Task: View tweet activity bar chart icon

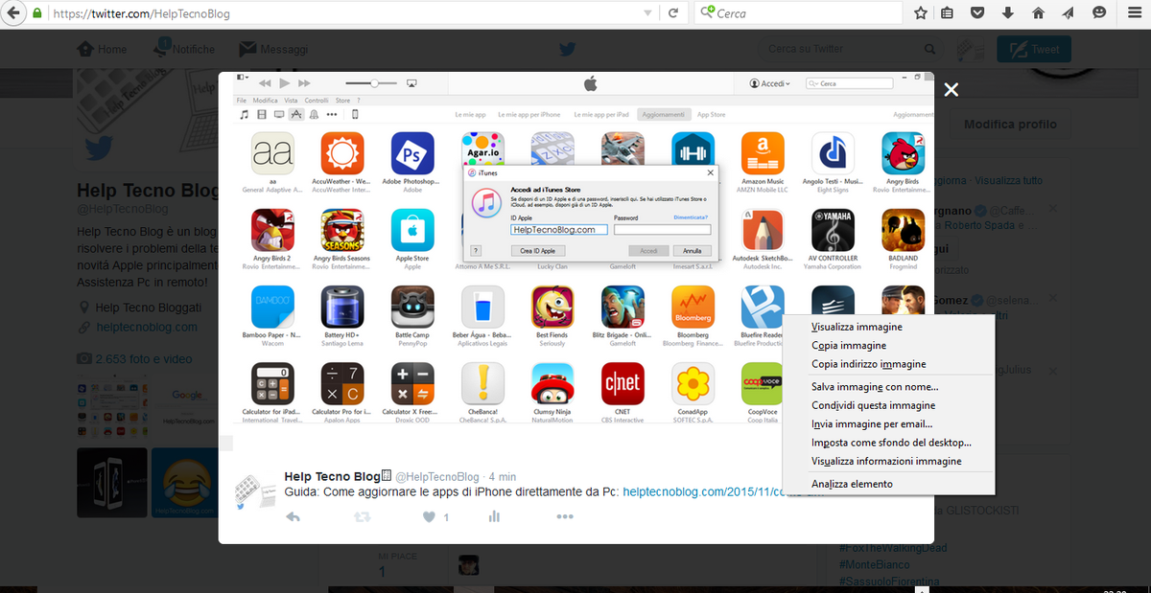Action: 495,516
